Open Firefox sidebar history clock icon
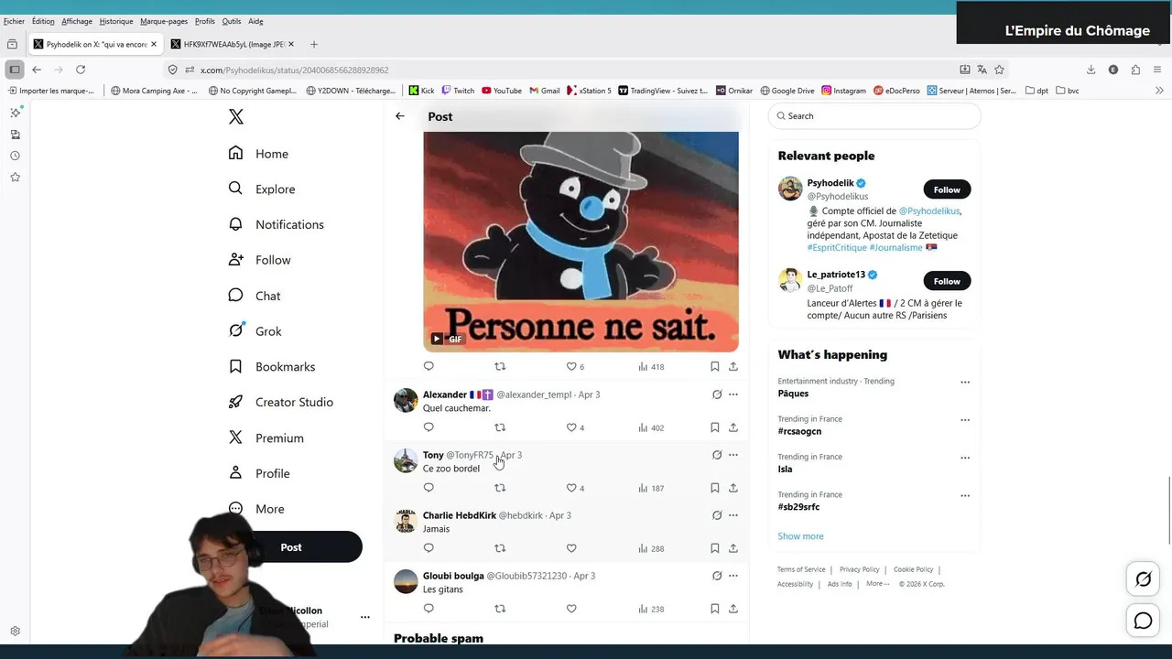The image size is (1172, 659). click(x=15, y=156)
